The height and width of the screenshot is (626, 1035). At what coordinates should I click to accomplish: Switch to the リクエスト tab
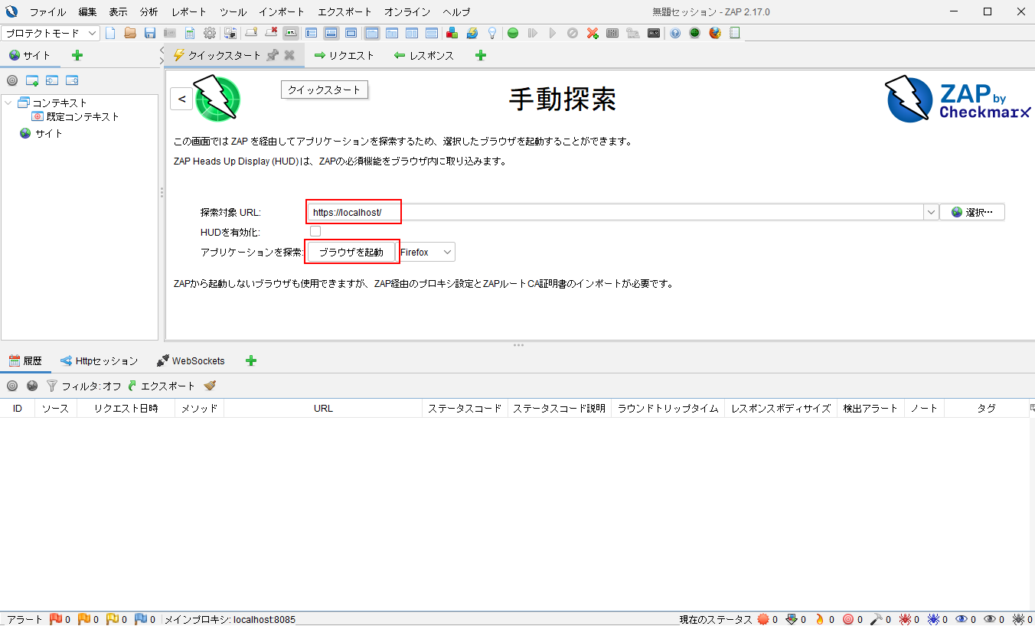point(344,55)
